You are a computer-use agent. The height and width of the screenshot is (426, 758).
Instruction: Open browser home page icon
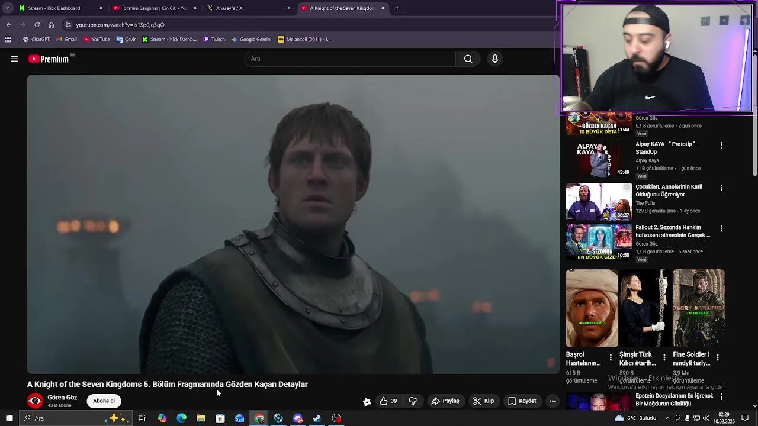click(x=51, y=25)
